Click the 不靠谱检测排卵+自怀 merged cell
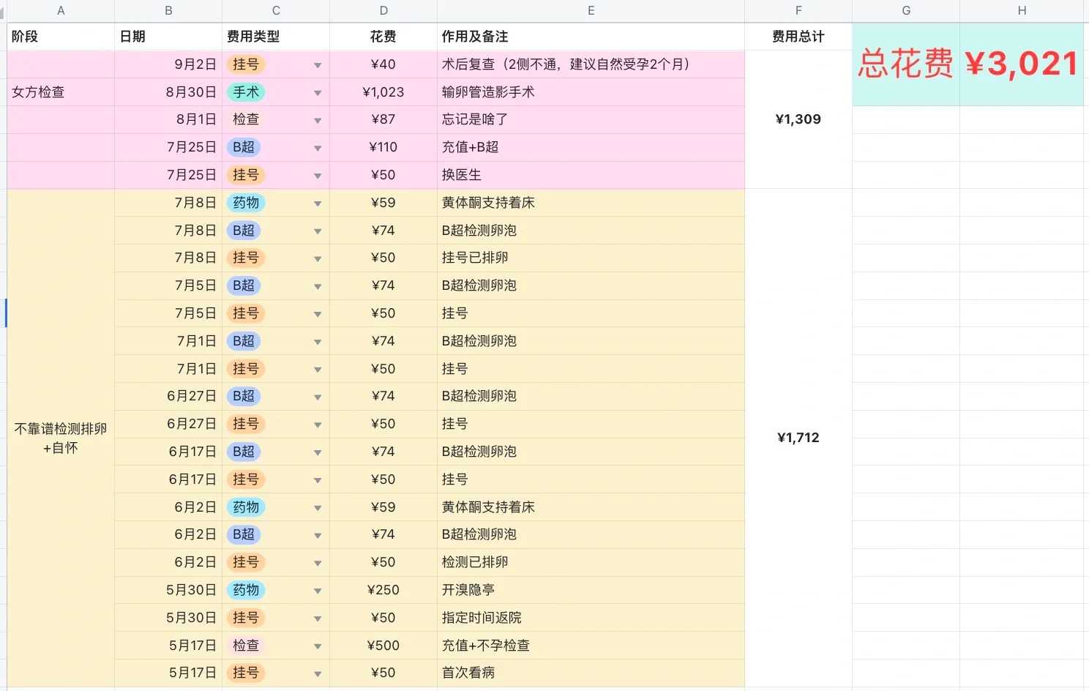This screenshot has height=691, width=1089. [x=61, y=438]
